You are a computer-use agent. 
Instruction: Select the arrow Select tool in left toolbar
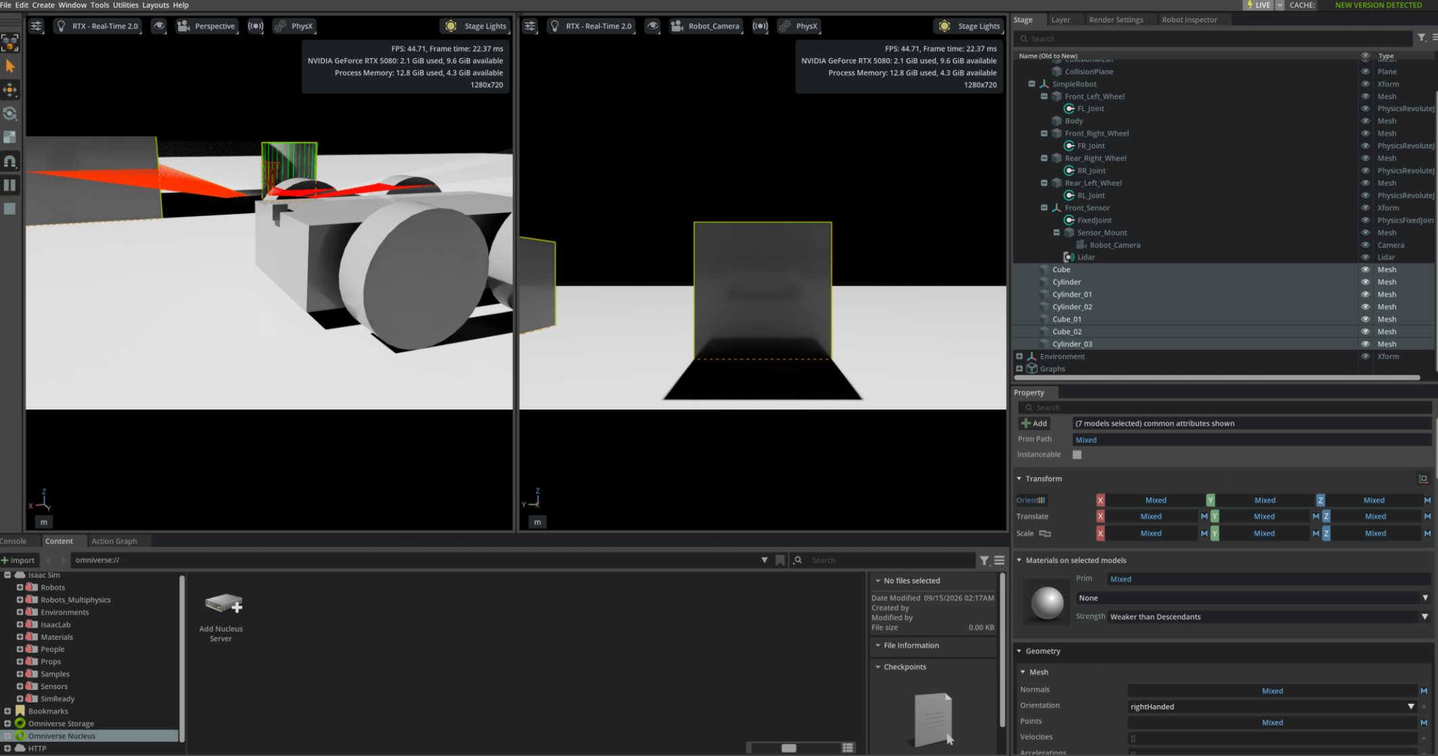click(9, 66)
